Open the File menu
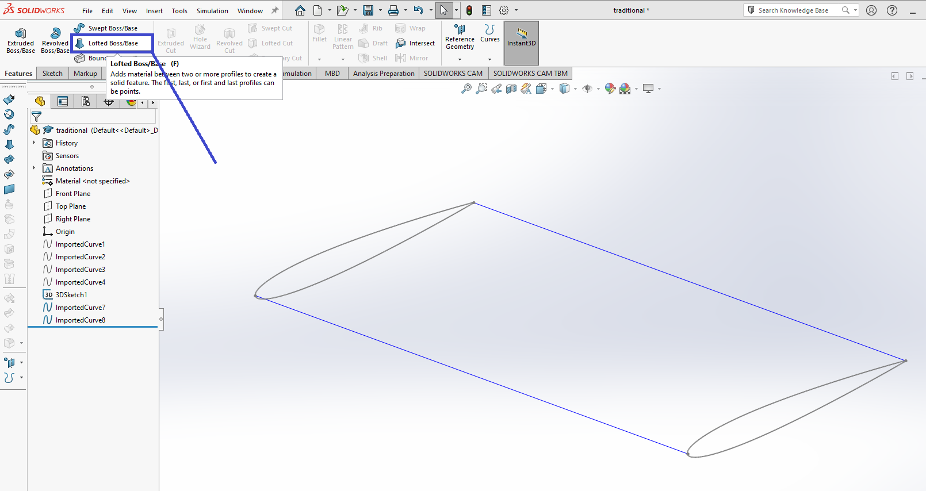The image size is (926, 491). 87,11
